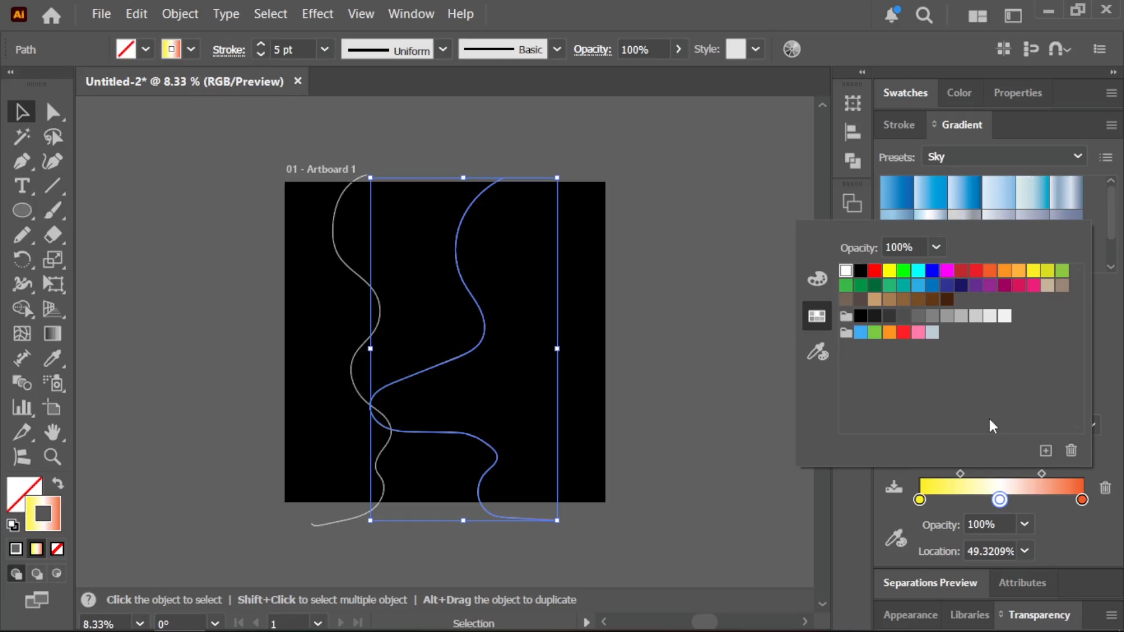Open the stroke weight dropdown

click(324, 50)
